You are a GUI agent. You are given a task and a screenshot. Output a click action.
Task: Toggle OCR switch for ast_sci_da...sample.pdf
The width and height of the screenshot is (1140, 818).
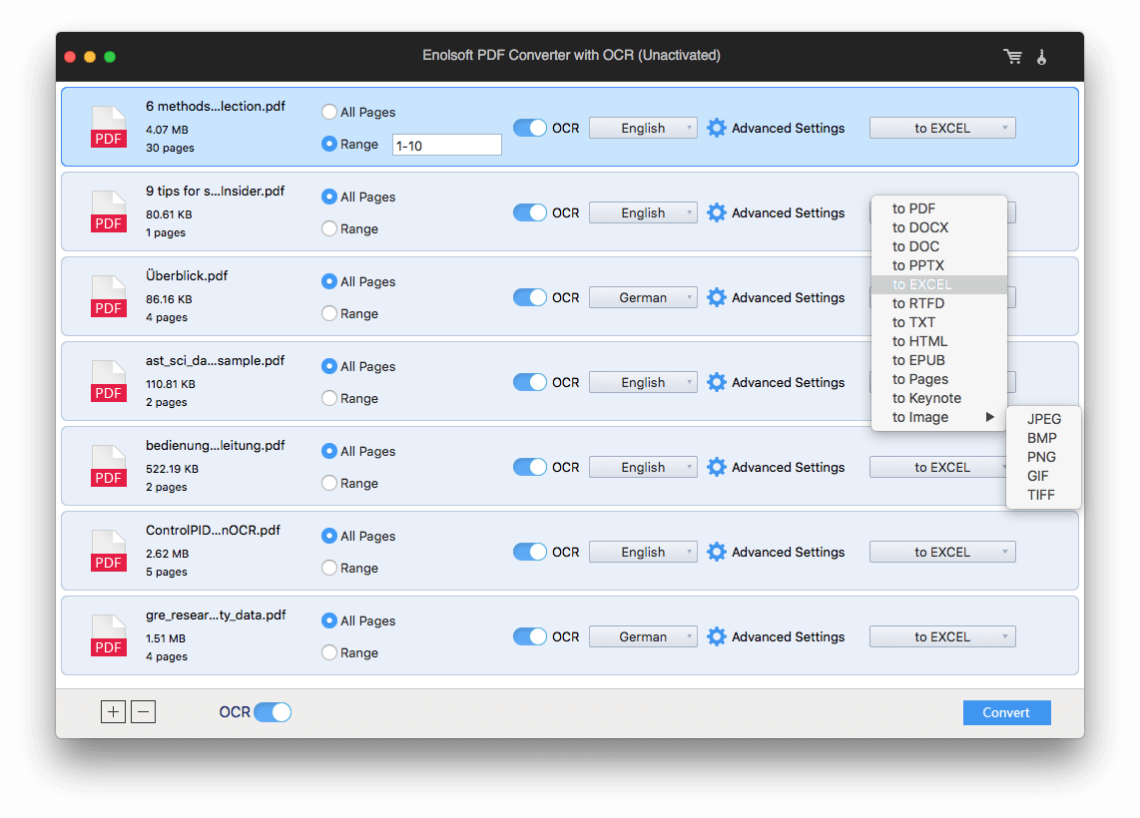(x=529, y=382)
